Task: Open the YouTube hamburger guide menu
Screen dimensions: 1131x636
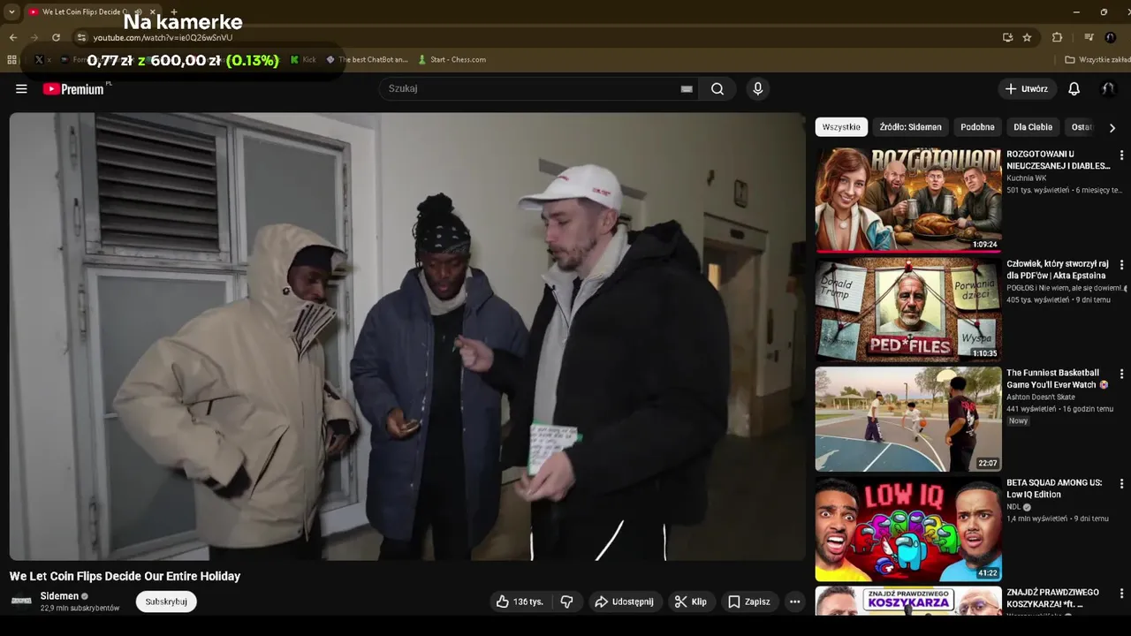Action: click(x=21, y=88)
